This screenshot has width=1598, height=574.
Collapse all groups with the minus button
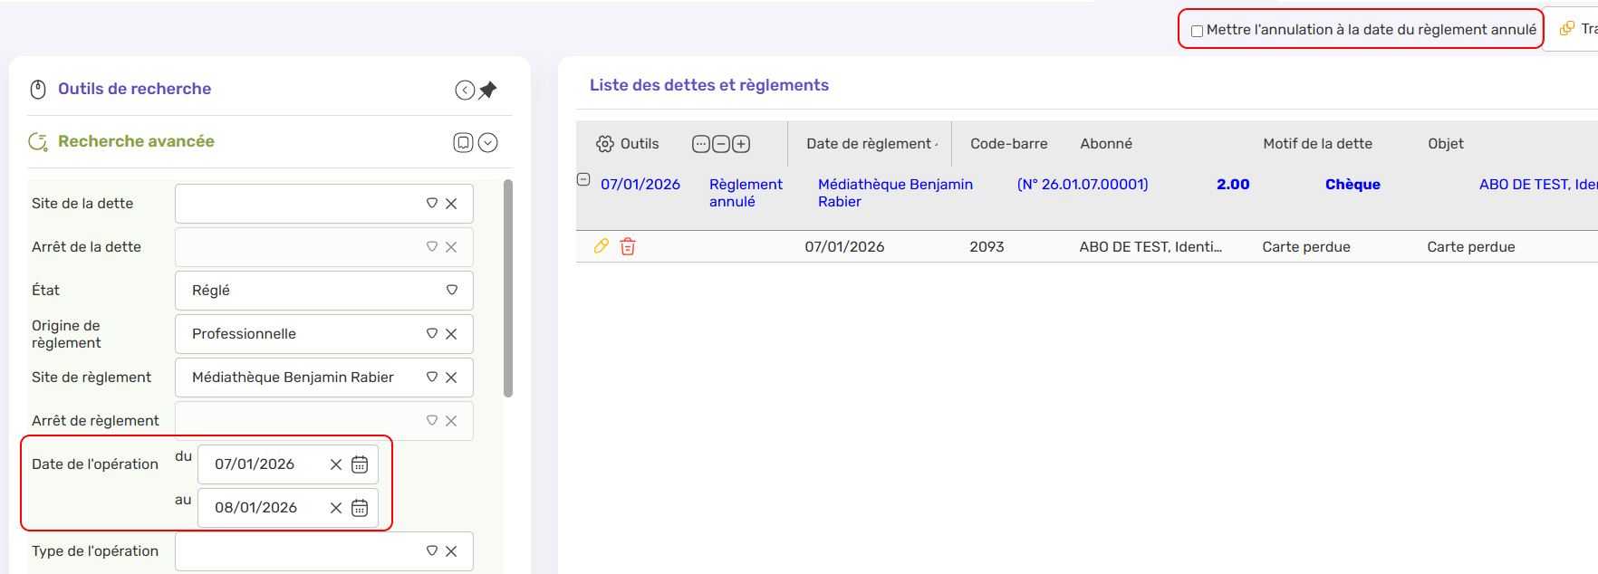click(x=721, y=144)
